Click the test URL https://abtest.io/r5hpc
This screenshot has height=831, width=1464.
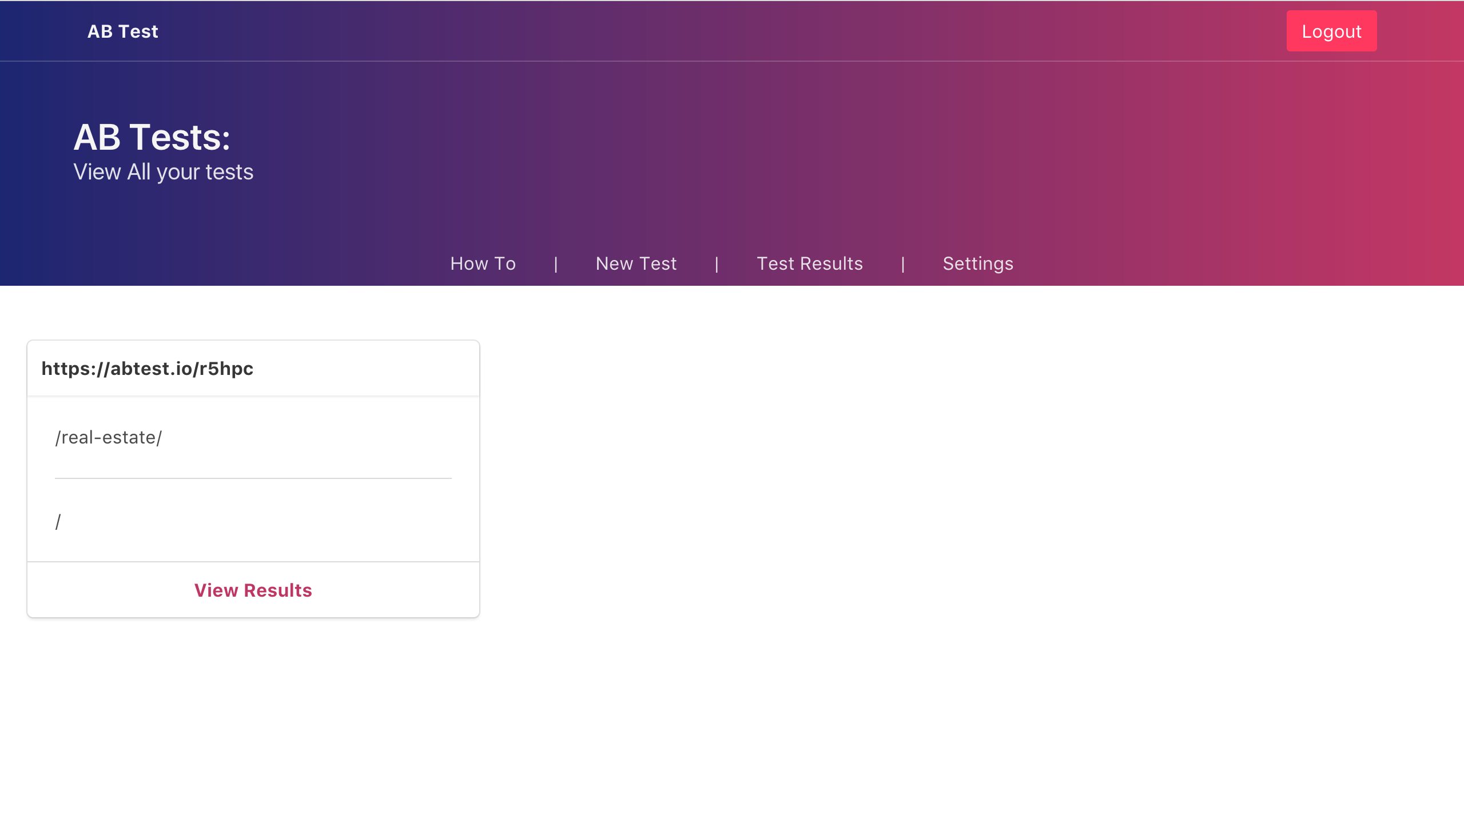148,369
